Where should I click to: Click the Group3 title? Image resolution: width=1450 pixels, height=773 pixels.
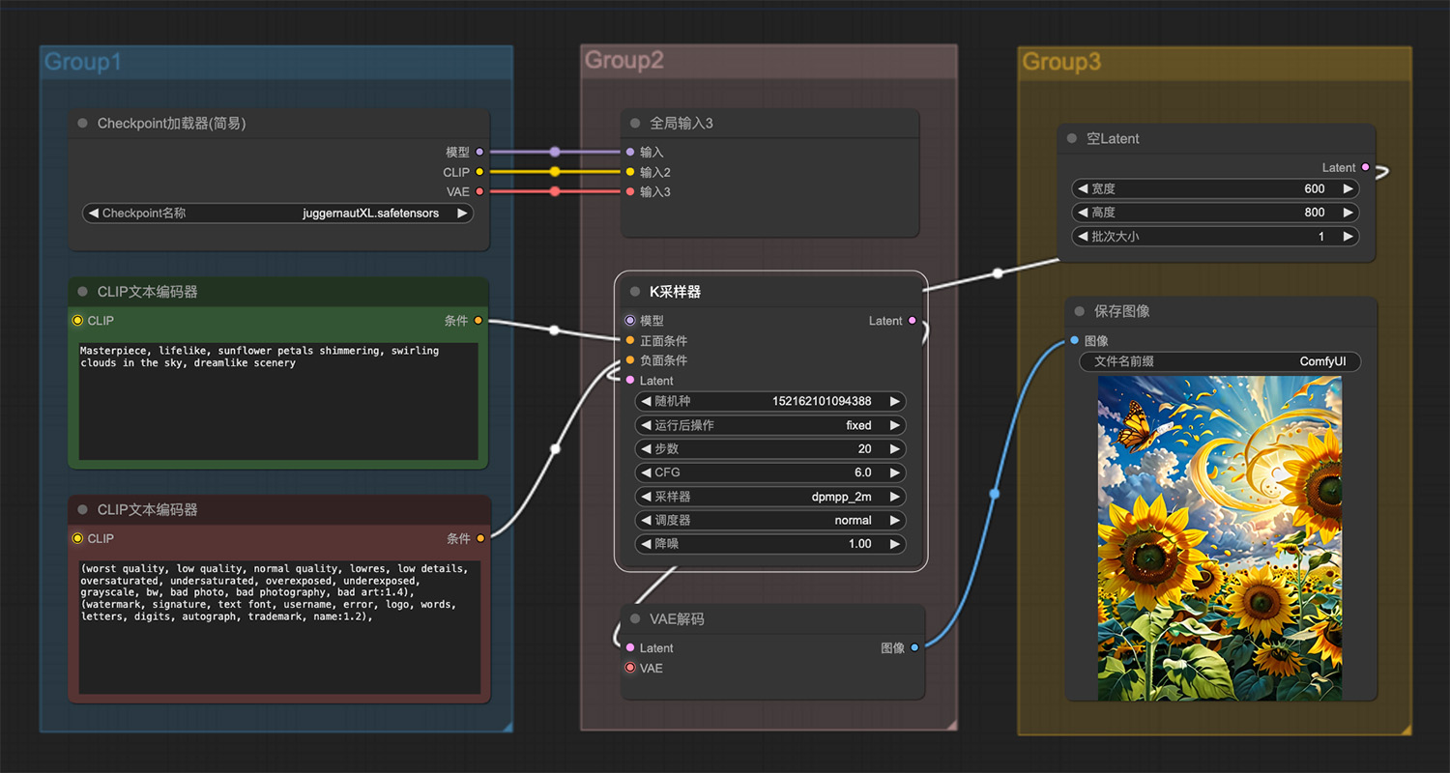[x=1061, y=63]
